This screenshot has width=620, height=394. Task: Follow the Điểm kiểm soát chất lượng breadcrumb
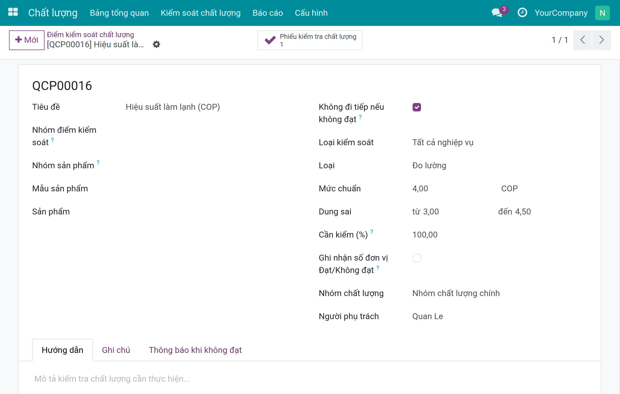pos(90,35)
